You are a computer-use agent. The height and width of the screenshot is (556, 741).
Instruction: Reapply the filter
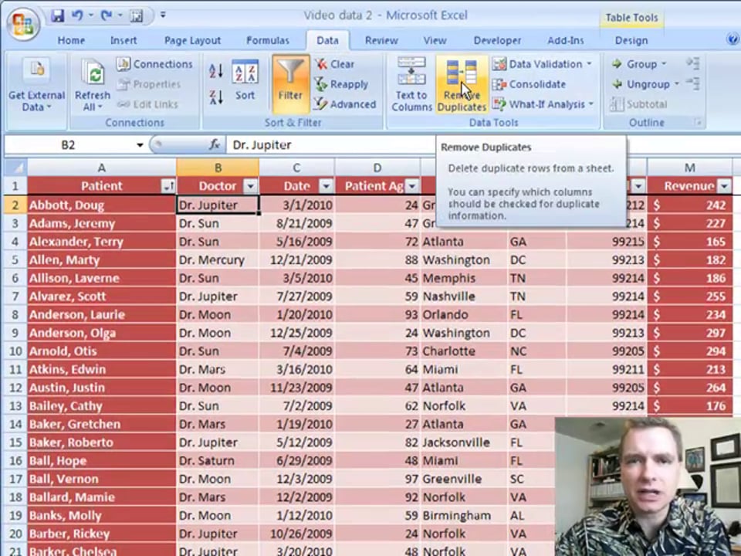click(341, 84)
